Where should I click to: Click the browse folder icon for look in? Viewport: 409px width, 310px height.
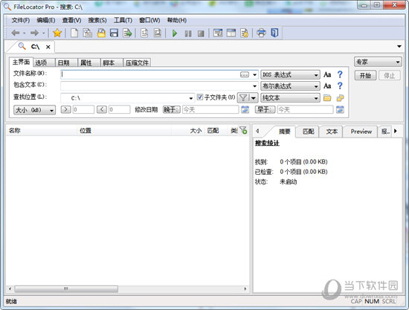327,98
